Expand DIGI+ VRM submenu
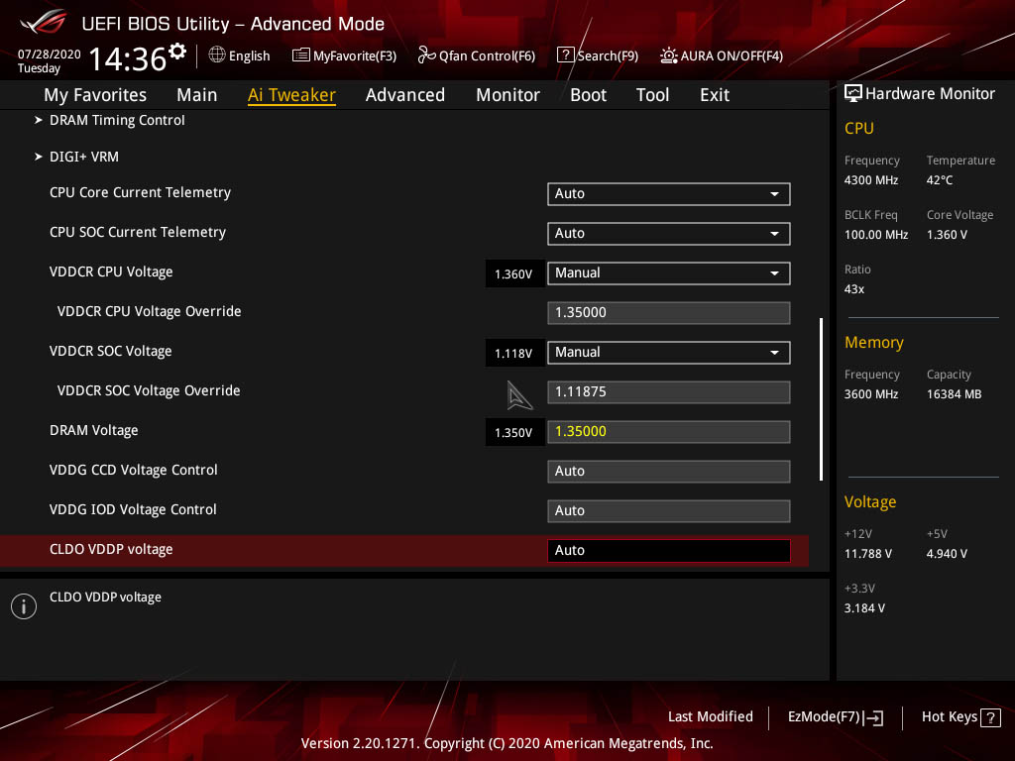 83,157
